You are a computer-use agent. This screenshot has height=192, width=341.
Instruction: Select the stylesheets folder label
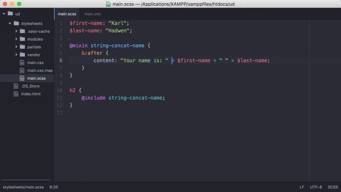tap(32, 23)
